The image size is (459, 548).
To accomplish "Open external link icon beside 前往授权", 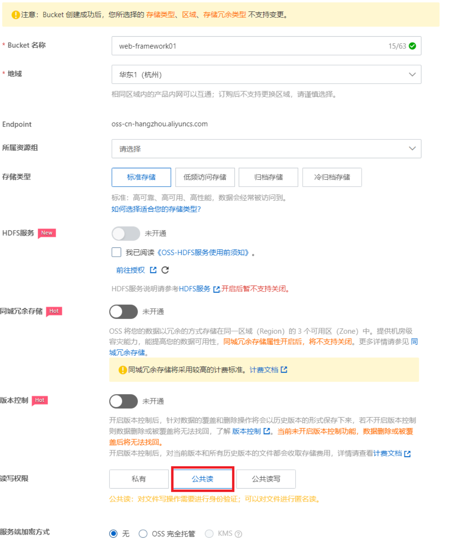I will [x=153, y=270].
